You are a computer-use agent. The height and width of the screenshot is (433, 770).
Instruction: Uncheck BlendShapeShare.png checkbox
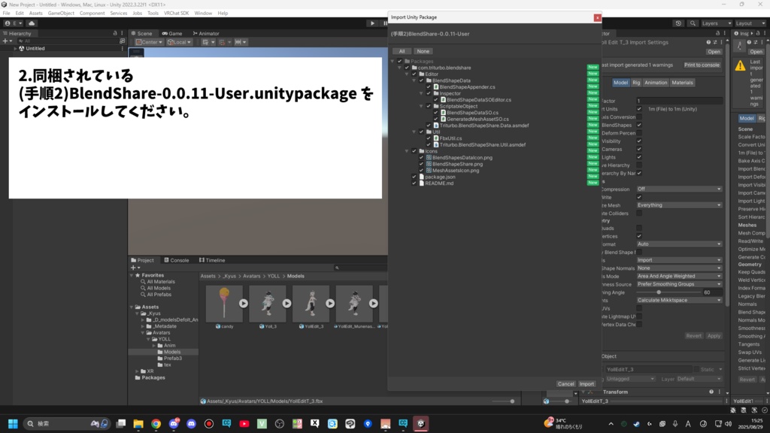[421, 164]
